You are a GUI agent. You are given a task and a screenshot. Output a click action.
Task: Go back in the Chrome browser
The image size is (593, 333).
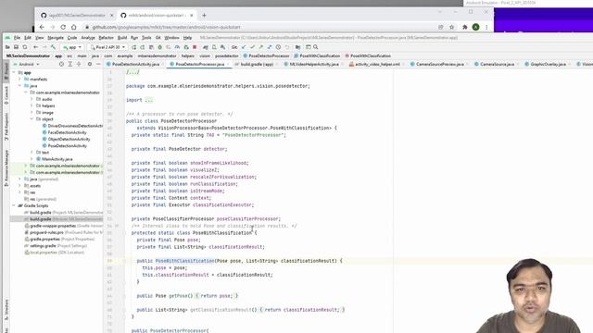click(x=42, y=27)
